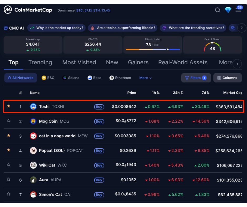The height and width of the screenshot is (207, 247).
Task: Switch to the Most Visited tab
Action: [x=79, y=63]
